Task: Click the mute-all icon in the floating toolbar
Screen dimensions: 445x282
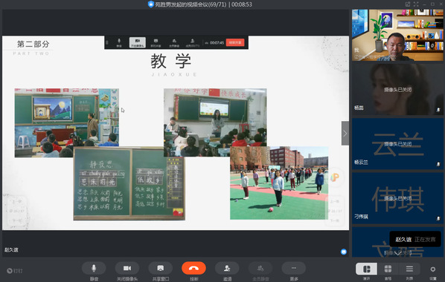Action: 174,42
